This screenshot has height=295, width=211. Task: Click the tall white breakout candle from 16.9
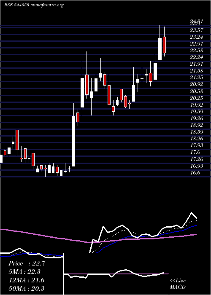[73, 141]
